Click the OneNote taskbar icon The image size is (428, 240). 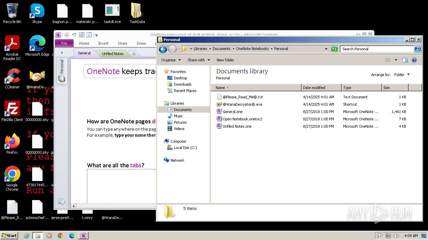pos(83,236)
